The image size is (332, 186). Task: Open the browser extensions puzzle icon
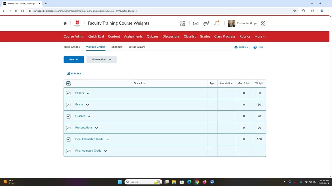[303, 11]
